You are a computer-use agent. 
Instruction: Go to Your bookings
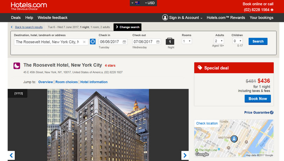pyautogui.click(x=261, y=17)
